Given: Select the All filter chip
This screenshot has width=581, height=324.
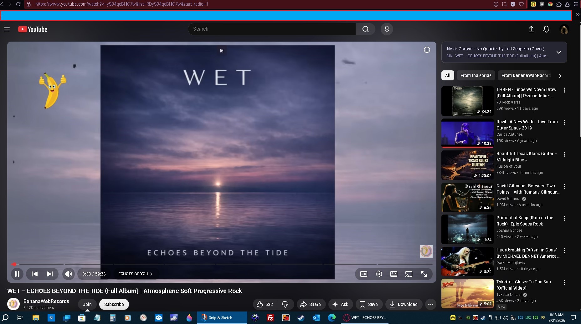Looking at the screenshot, I should coord(448,75).
